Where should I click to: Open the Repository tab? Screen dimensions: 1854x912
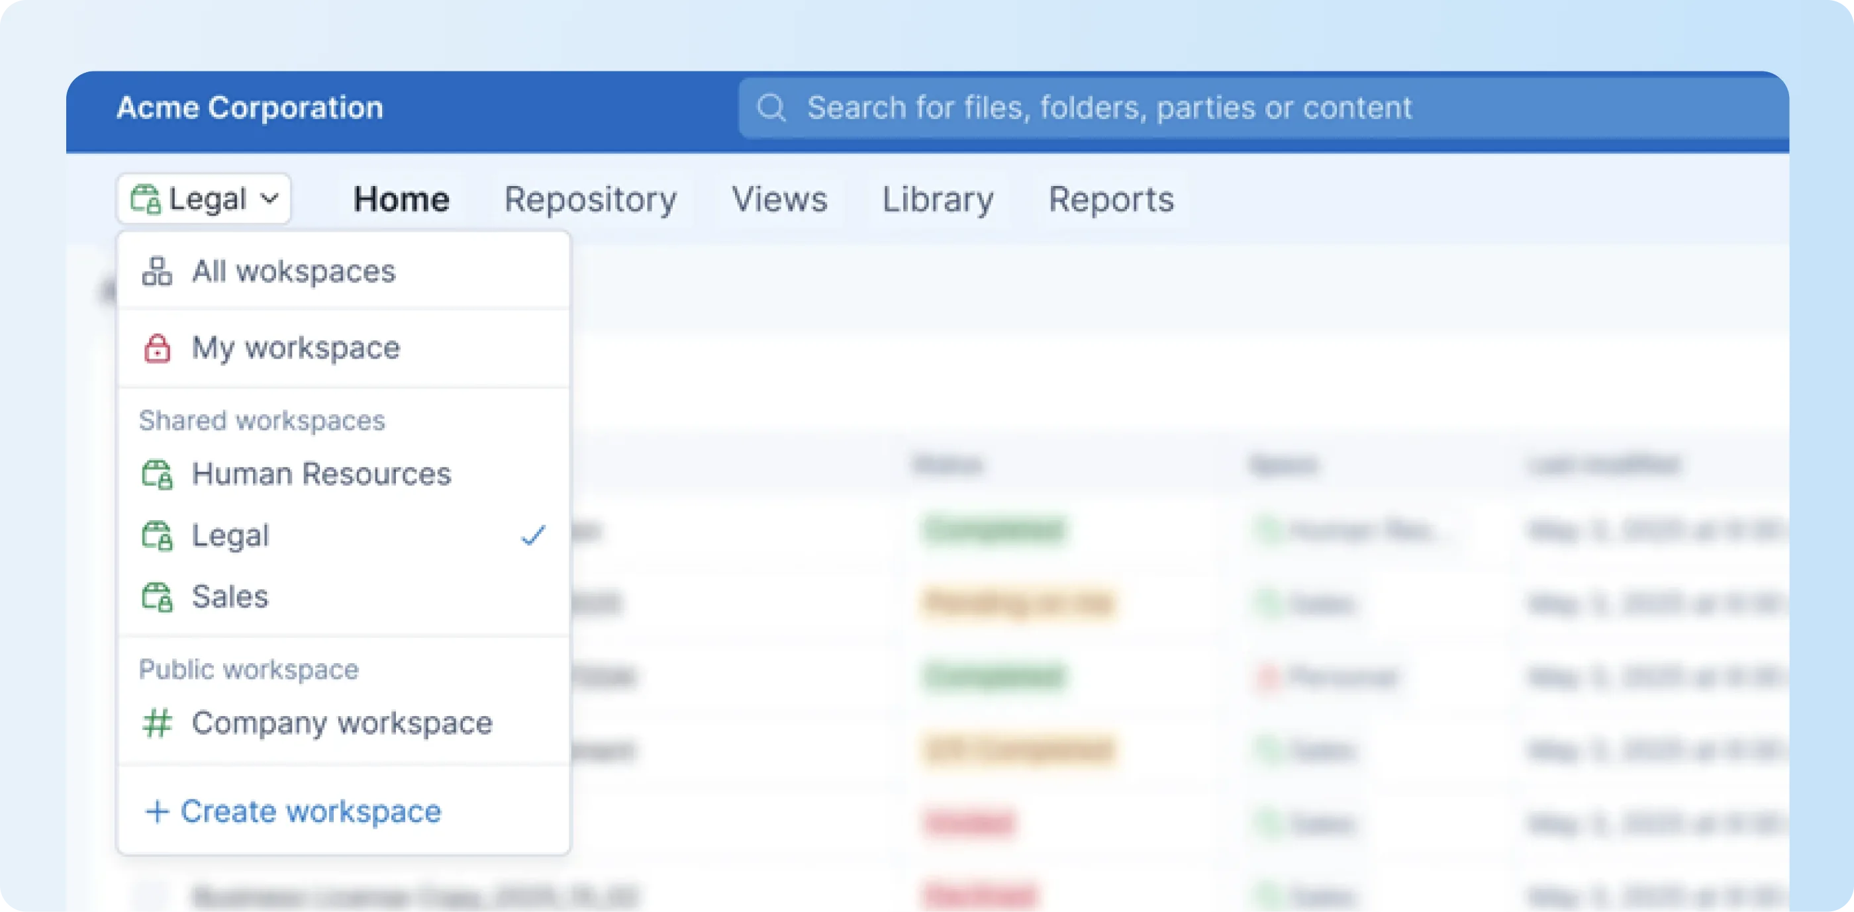click(x=590, y=199)
